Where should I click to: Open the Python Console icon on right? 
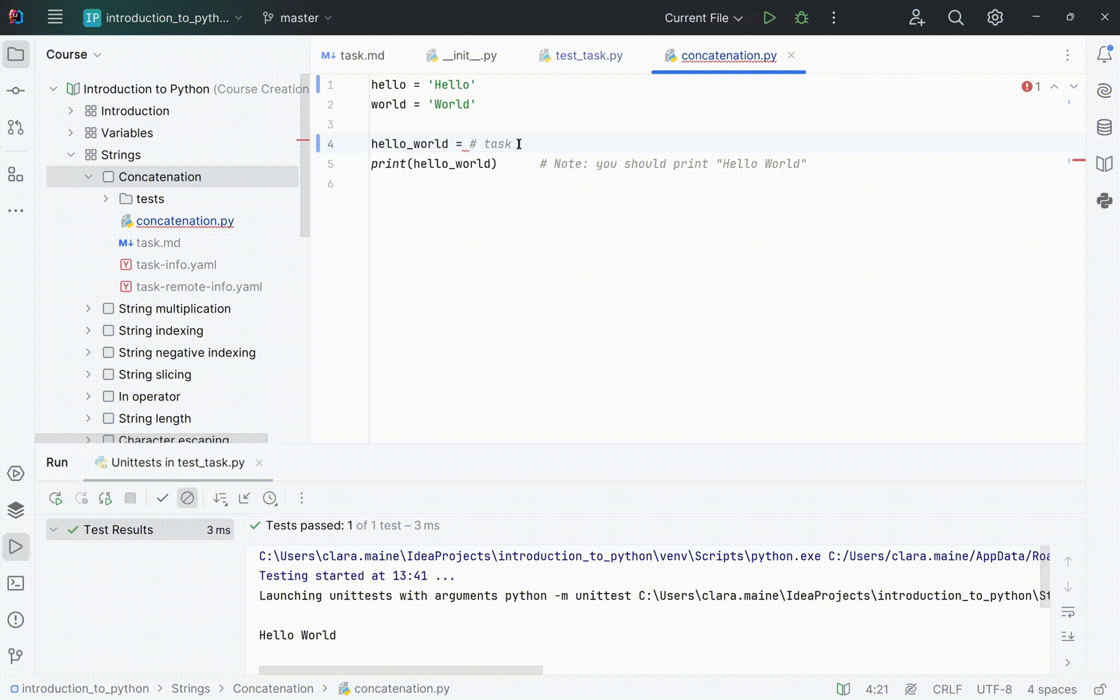(x=1104, y=200)
